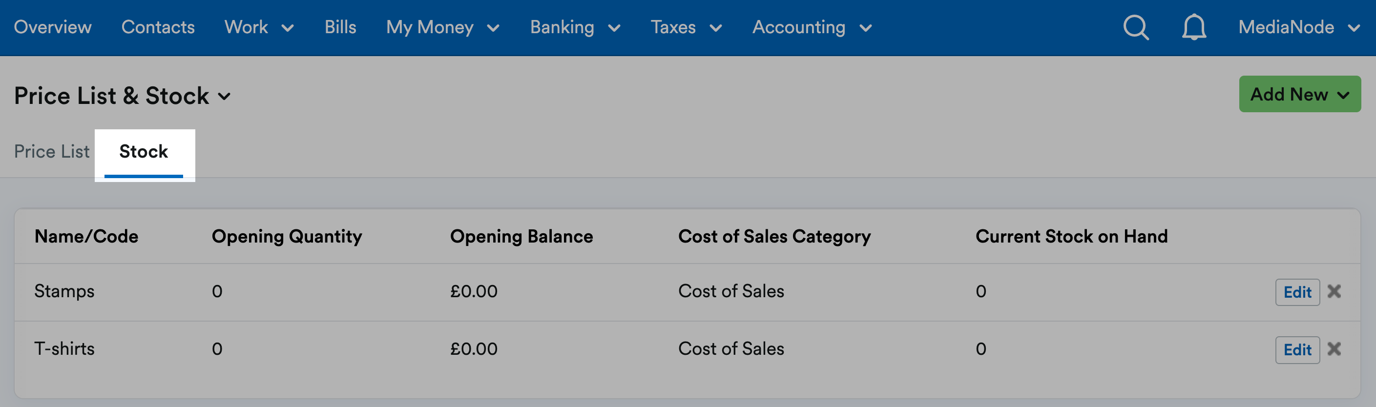Expand the My Money menu
This screenshot has height=407, width=1376.
click(x=442, y=27)
